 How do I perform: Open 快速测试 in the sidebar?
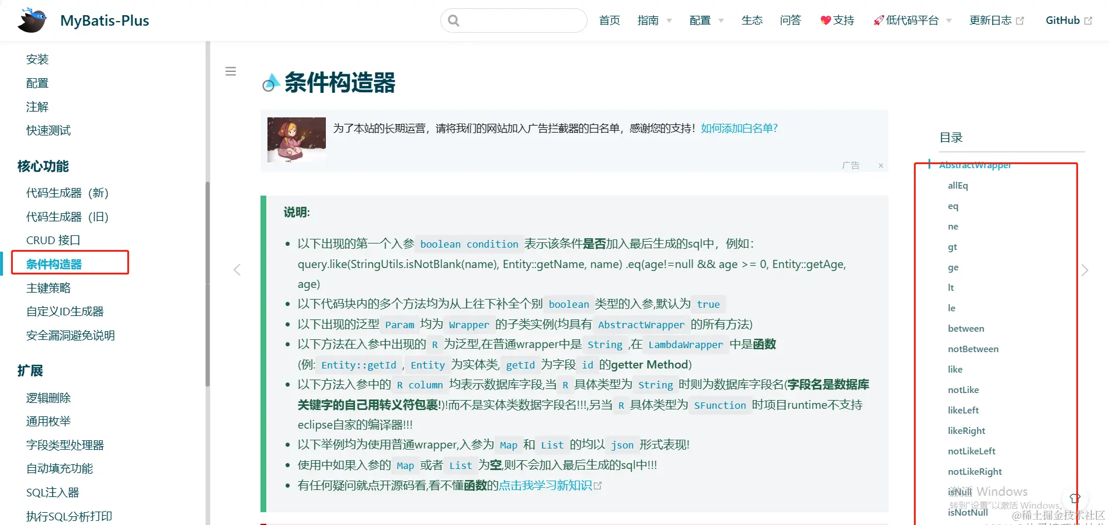tap(48, 130)
